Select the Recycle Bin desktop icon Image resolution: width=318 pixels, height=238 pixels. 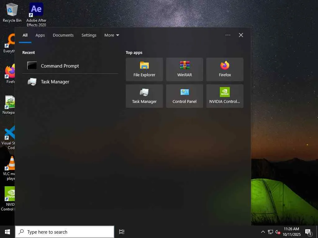click(x=12, y=13)
